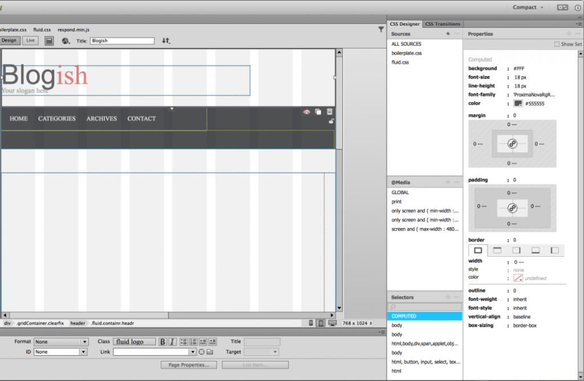Open the Format dropdown showing None
This screenshot has width=584, height=381.
click(x=61, y=341)
